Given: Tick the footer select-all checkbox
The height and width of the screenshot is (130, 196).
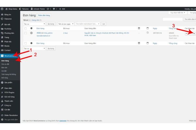Looking at the screenshot, I should 25,43.
